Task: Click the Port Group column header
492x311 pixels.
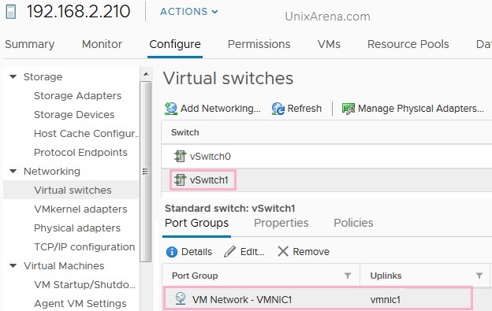Action: tap(195, 276)
